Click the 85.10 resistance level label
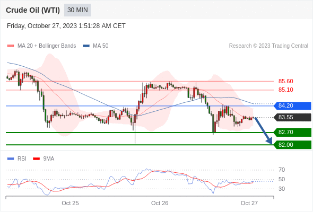This screenshot has height=212, width=313. coord(285,90)
